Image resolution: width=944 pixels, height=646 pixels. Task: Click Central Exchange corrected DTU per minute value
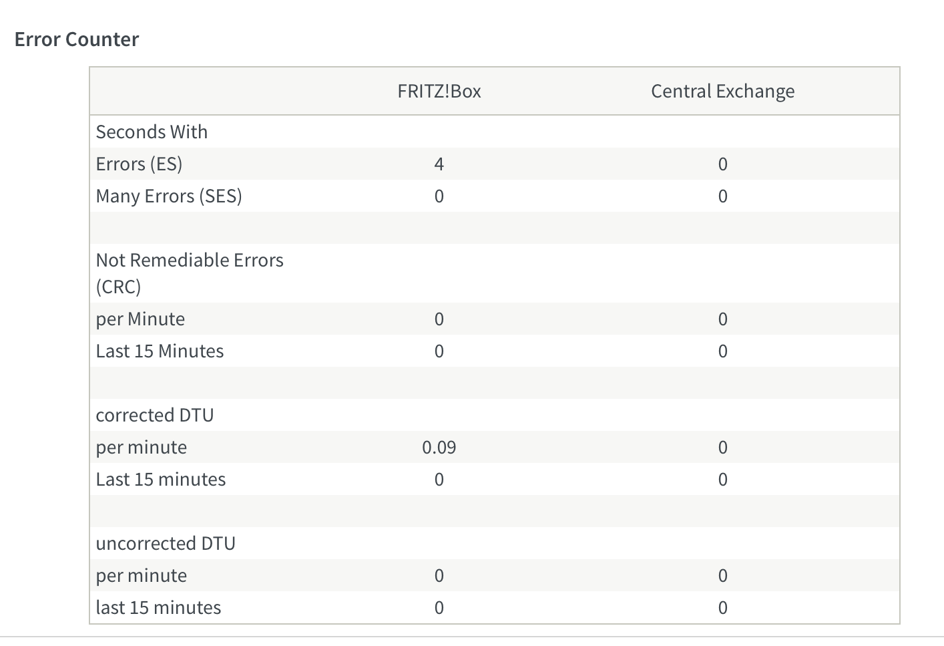pos(722,448)
